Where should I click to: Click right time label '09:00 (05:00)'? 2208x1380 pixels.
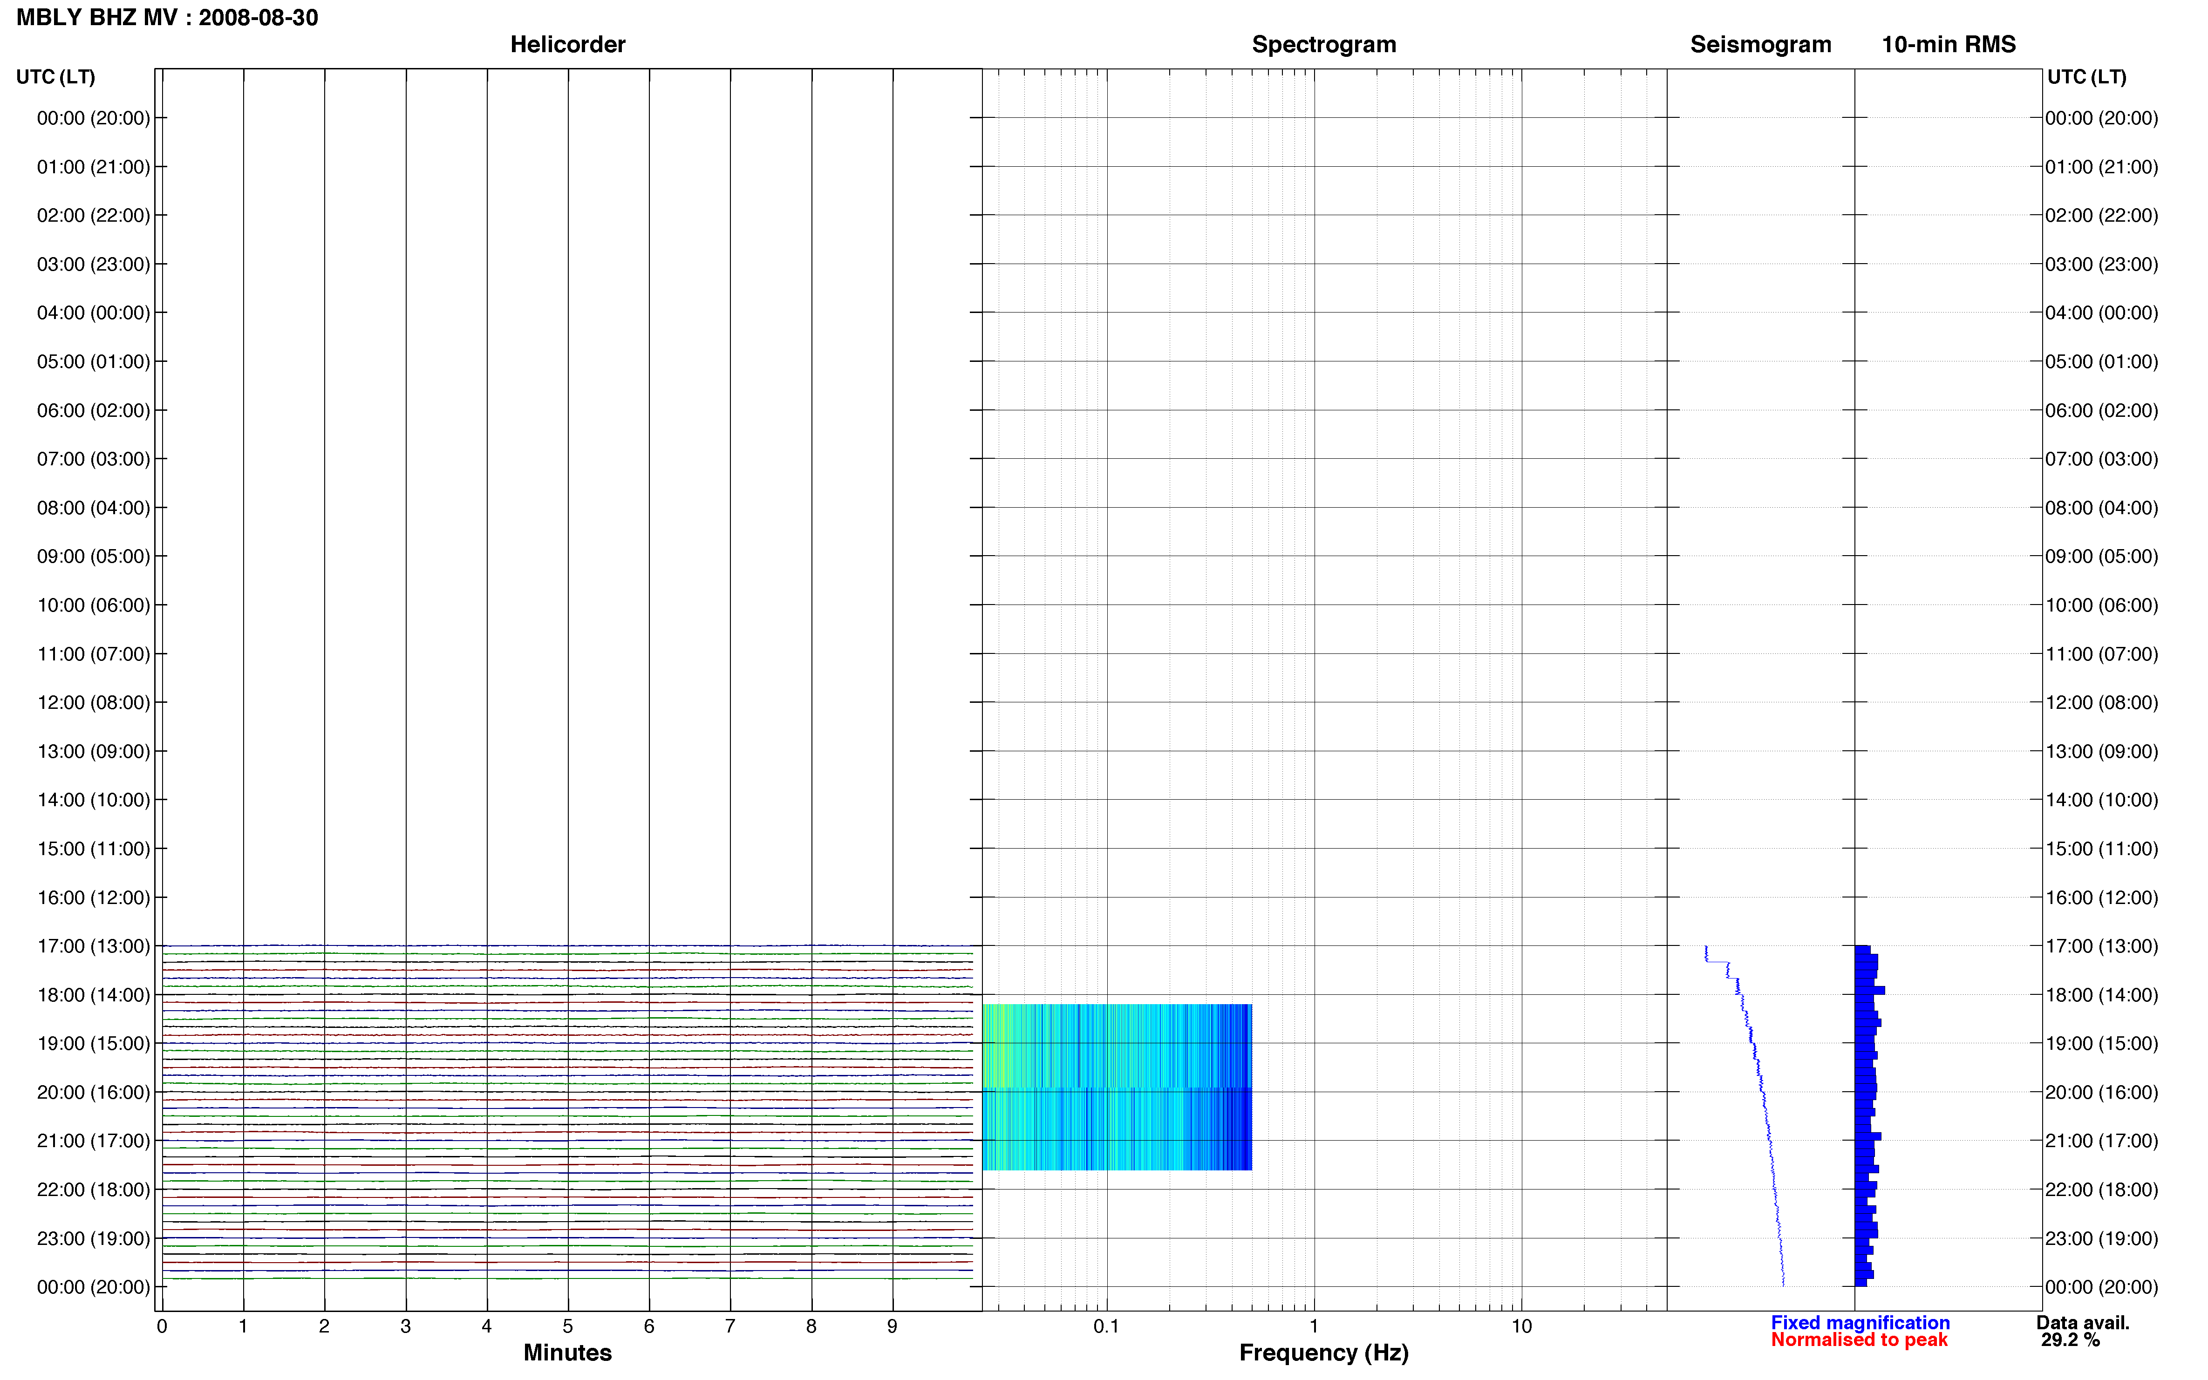pos(2101,557)
